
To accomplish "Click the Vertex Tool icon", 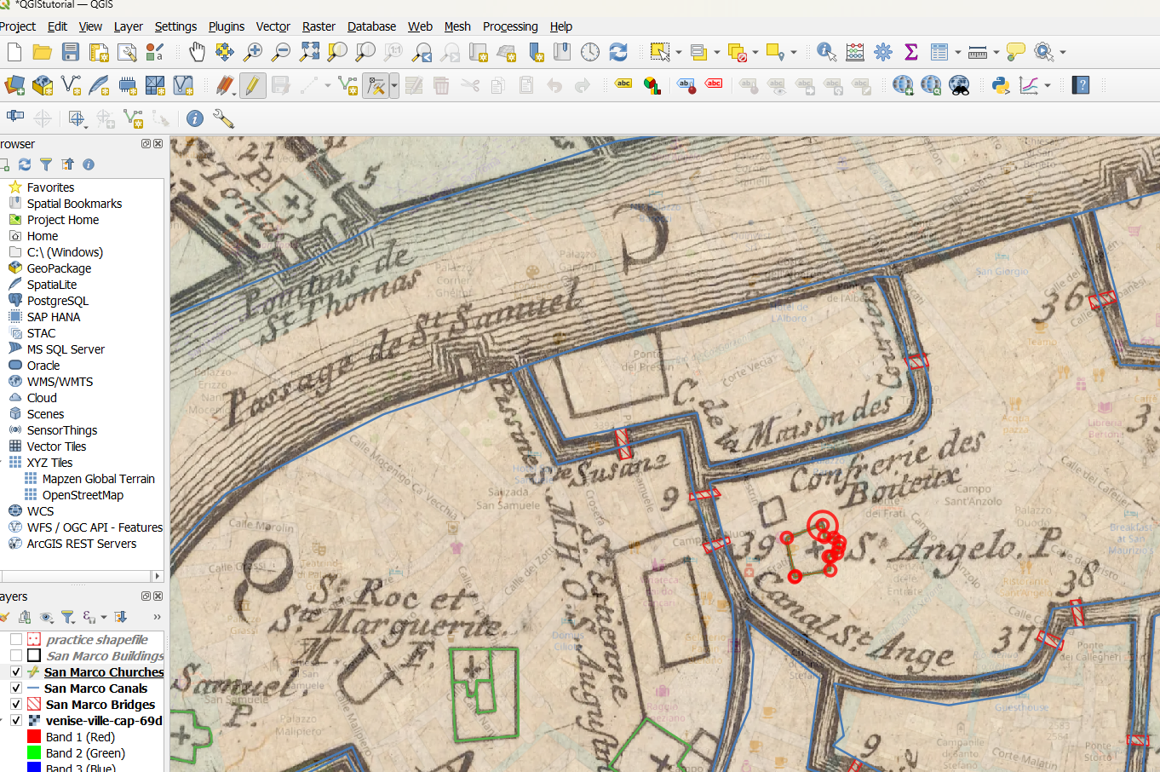I will click(376, 85).
